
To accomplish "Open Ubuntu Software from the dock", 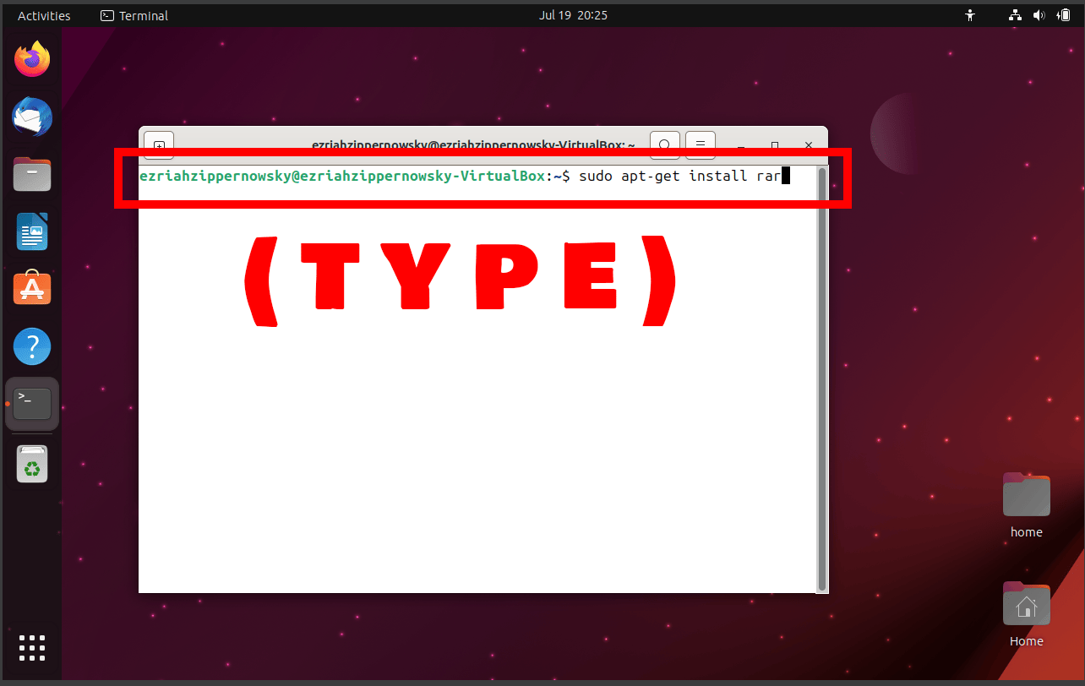I will [x=31, y=288].
